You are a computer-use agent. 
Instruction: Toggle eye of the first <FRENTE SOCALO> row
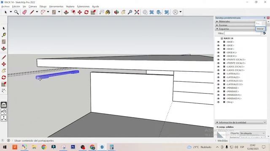[219, 60]
